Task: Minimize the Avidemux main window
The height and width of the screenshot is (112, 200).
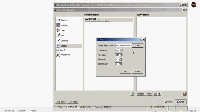Action: coord(181,5)
